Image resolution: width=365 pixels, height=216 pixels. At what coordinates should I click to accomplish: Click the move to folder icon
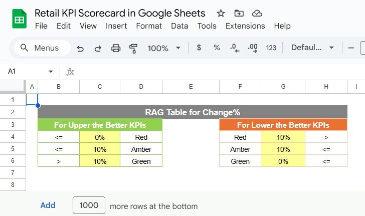pyautogui.click(x=239, y=14)
